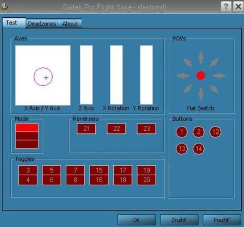Click the help question mark button
The image size is (244, 227).
click(226, 6)
